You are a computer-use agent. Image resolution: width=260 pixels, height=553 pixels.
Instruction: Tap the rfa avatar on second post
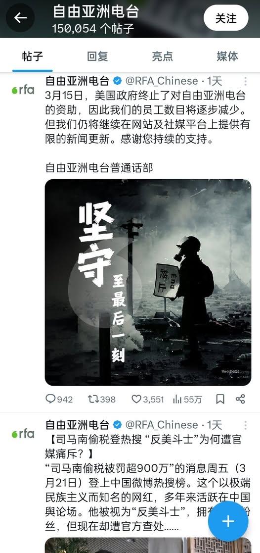point(23,434)
